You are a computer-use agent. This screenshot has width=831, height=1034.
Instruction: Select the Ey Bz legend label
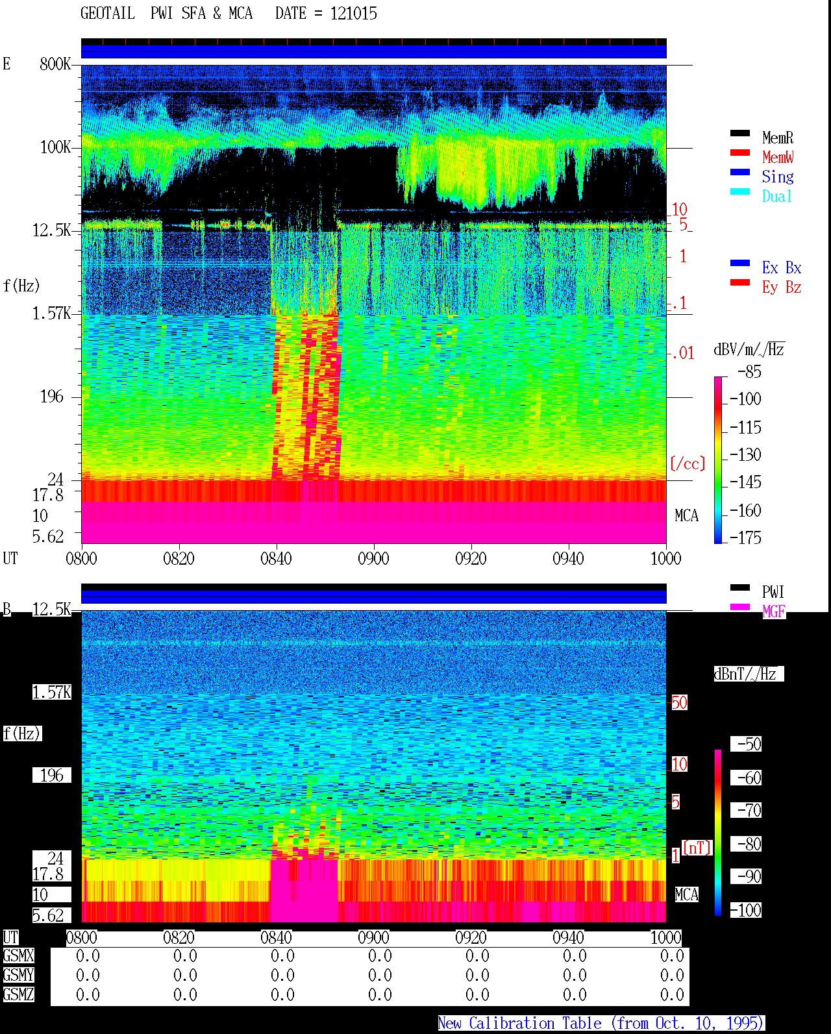(x=782, y=287)
